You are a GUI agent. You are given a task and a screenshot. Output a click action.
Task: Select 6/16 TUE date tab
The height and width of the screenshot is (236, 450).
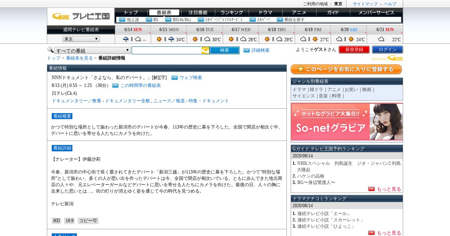tap(205, 30)
